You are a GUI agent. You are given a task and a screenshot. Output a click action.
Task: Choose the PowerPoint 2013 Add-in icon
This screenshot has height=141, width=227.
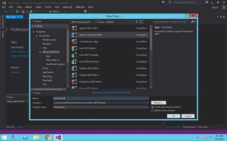pyautogui.click(x=74, y=82)
